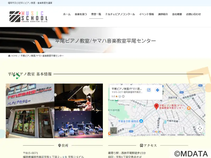Open the 音楽を習う menu item
211x158 pixels.
[x=81, y=14]
